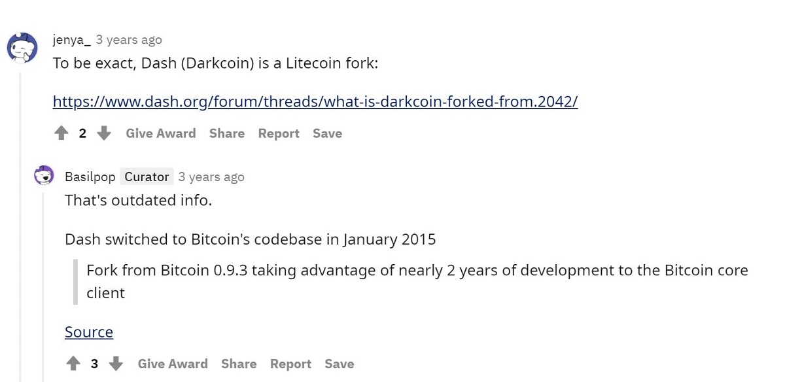785x391 pixels.
Task: Open the Basilpop username profile
Action: click(90, 177)
